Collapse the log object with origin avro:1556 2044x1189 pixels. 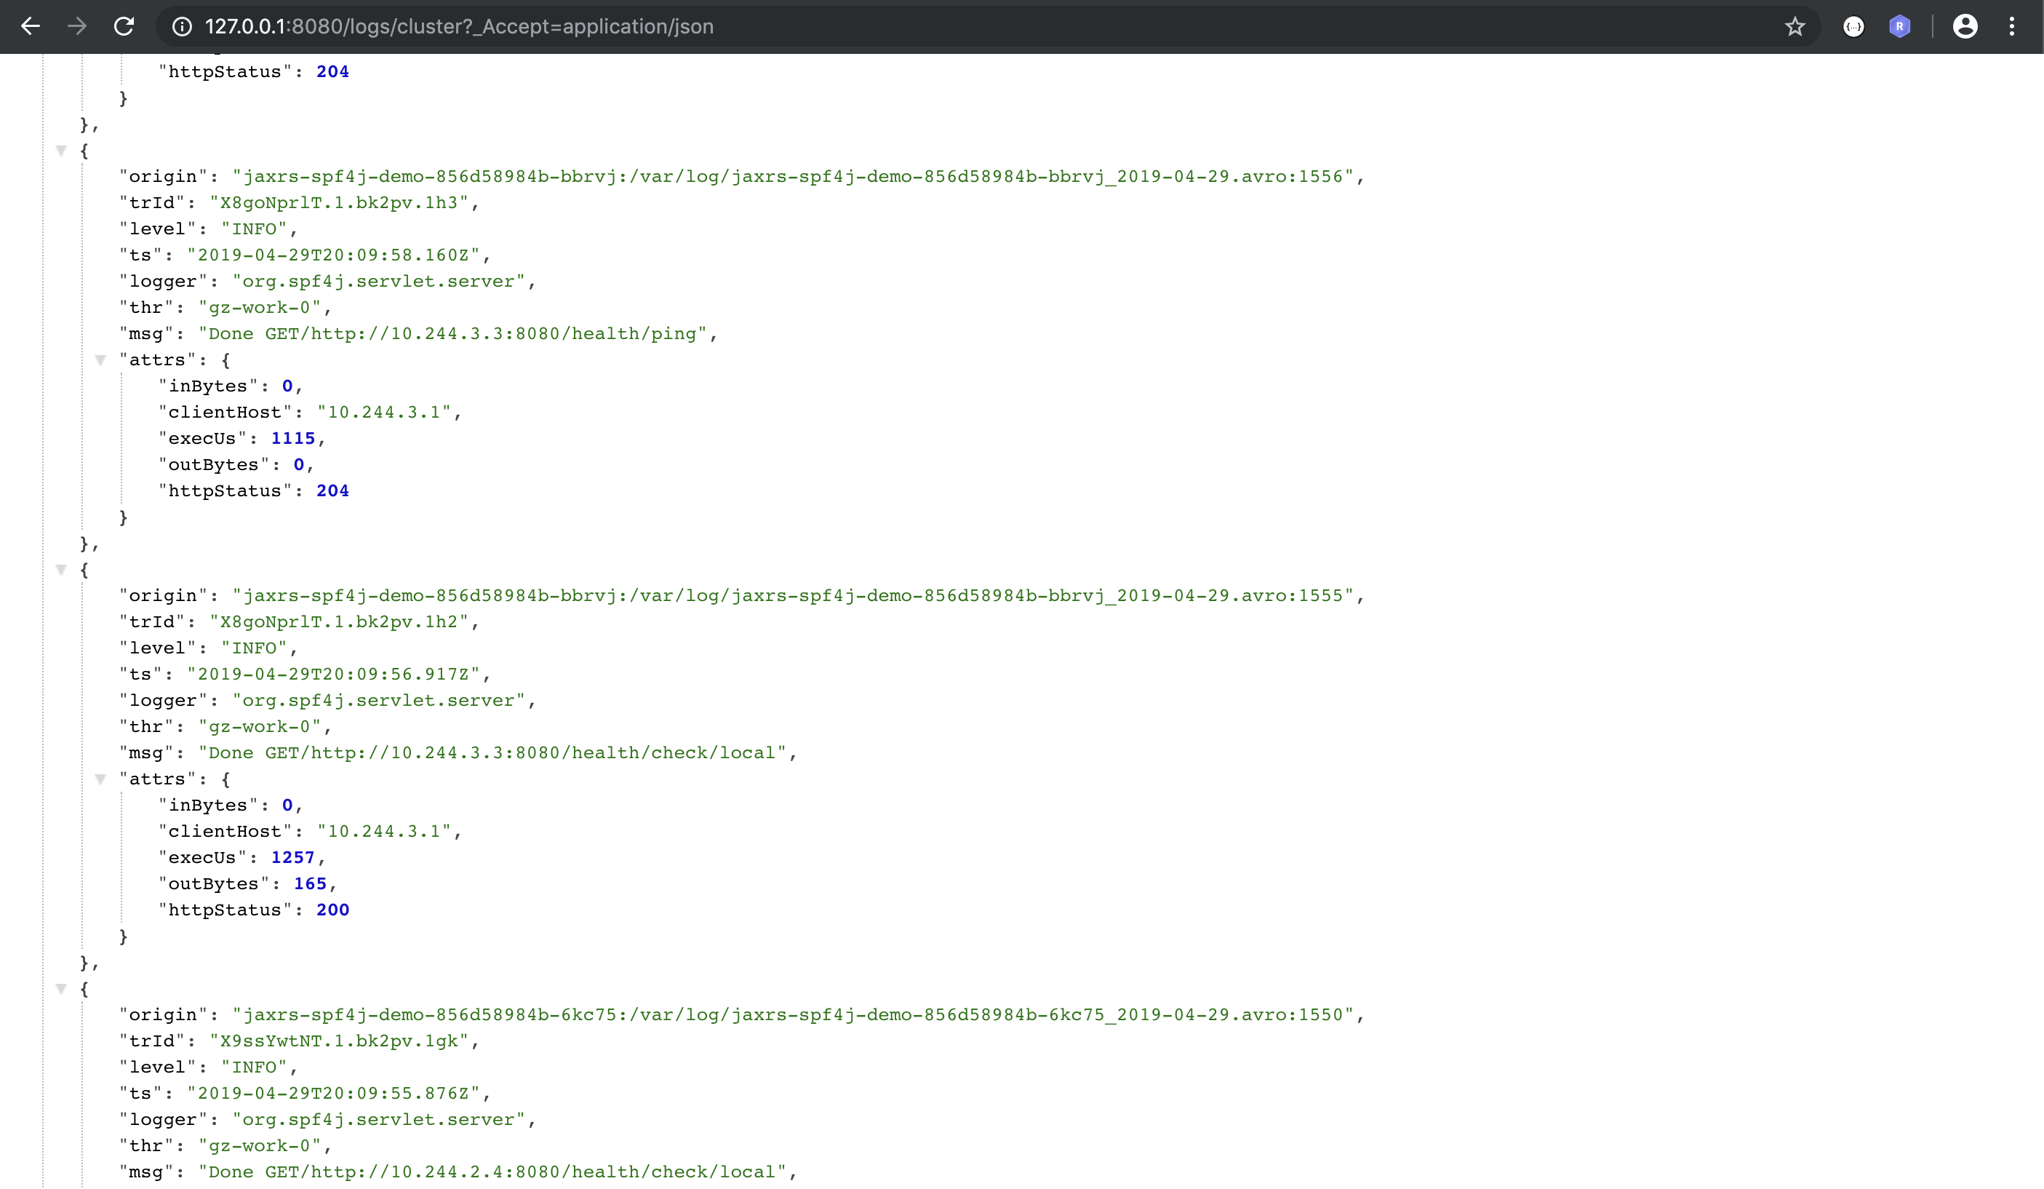61,150
